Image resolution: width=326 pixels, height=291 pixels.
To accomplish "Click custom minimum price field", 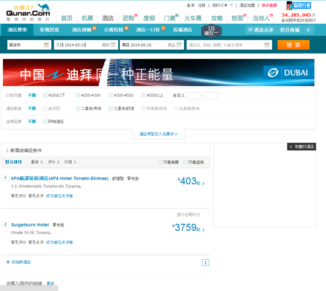I will 193,96.
